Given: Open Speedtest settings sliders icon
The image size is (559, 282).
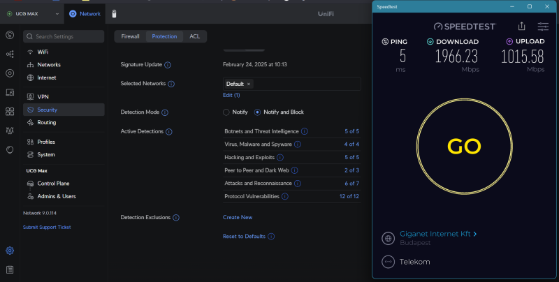Looking at the screenshot, I should 543,27.
